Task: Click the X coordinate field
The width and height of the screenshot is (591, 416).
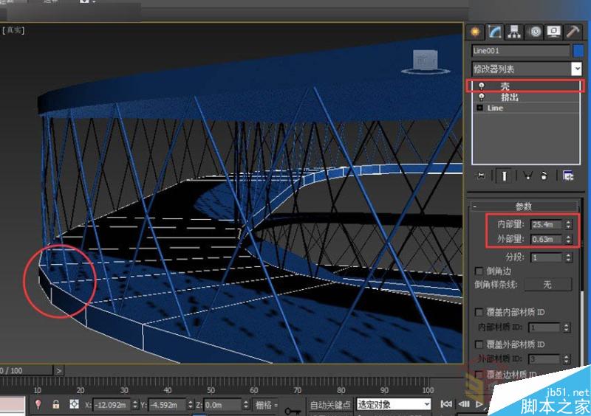Action: point(112,405)
